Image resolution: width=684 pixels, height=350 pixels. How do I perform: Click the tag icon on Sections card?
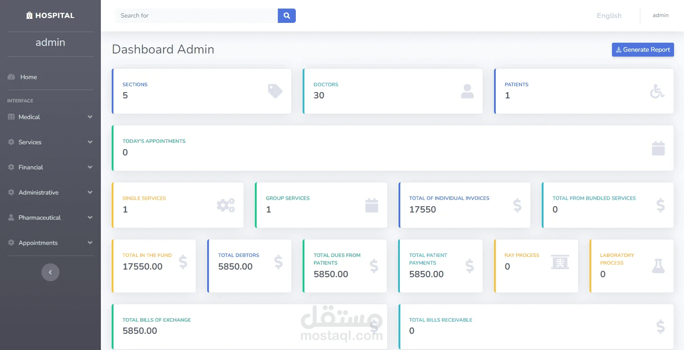click(x=275, y=91)
